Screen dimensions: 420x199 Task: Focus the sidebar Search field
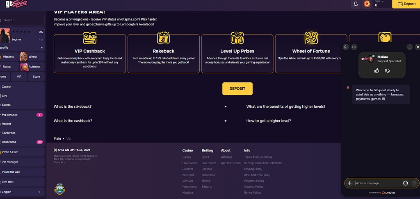tap(23, 20)
